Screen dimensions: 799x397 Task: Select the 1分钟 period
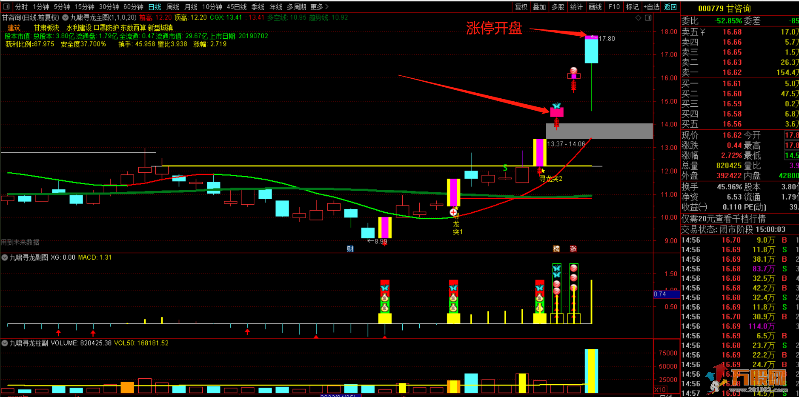pyautogui.click(x=41, y=7)
